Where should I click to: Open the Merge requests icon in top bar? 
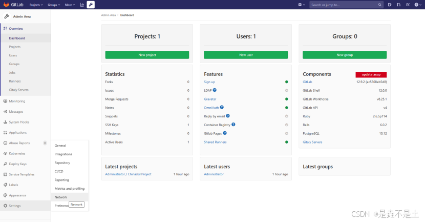tap(399, 5)
